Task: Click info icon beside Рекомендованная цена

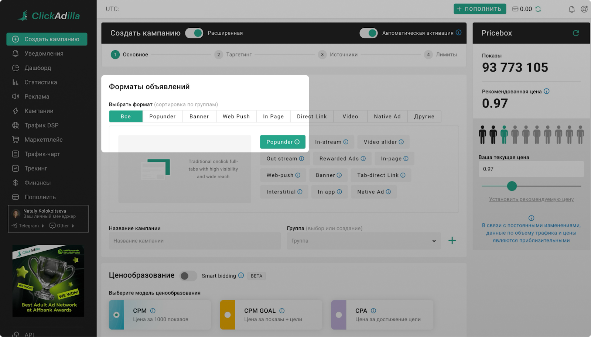Action: pyautogui.click(x=547, y=91)
